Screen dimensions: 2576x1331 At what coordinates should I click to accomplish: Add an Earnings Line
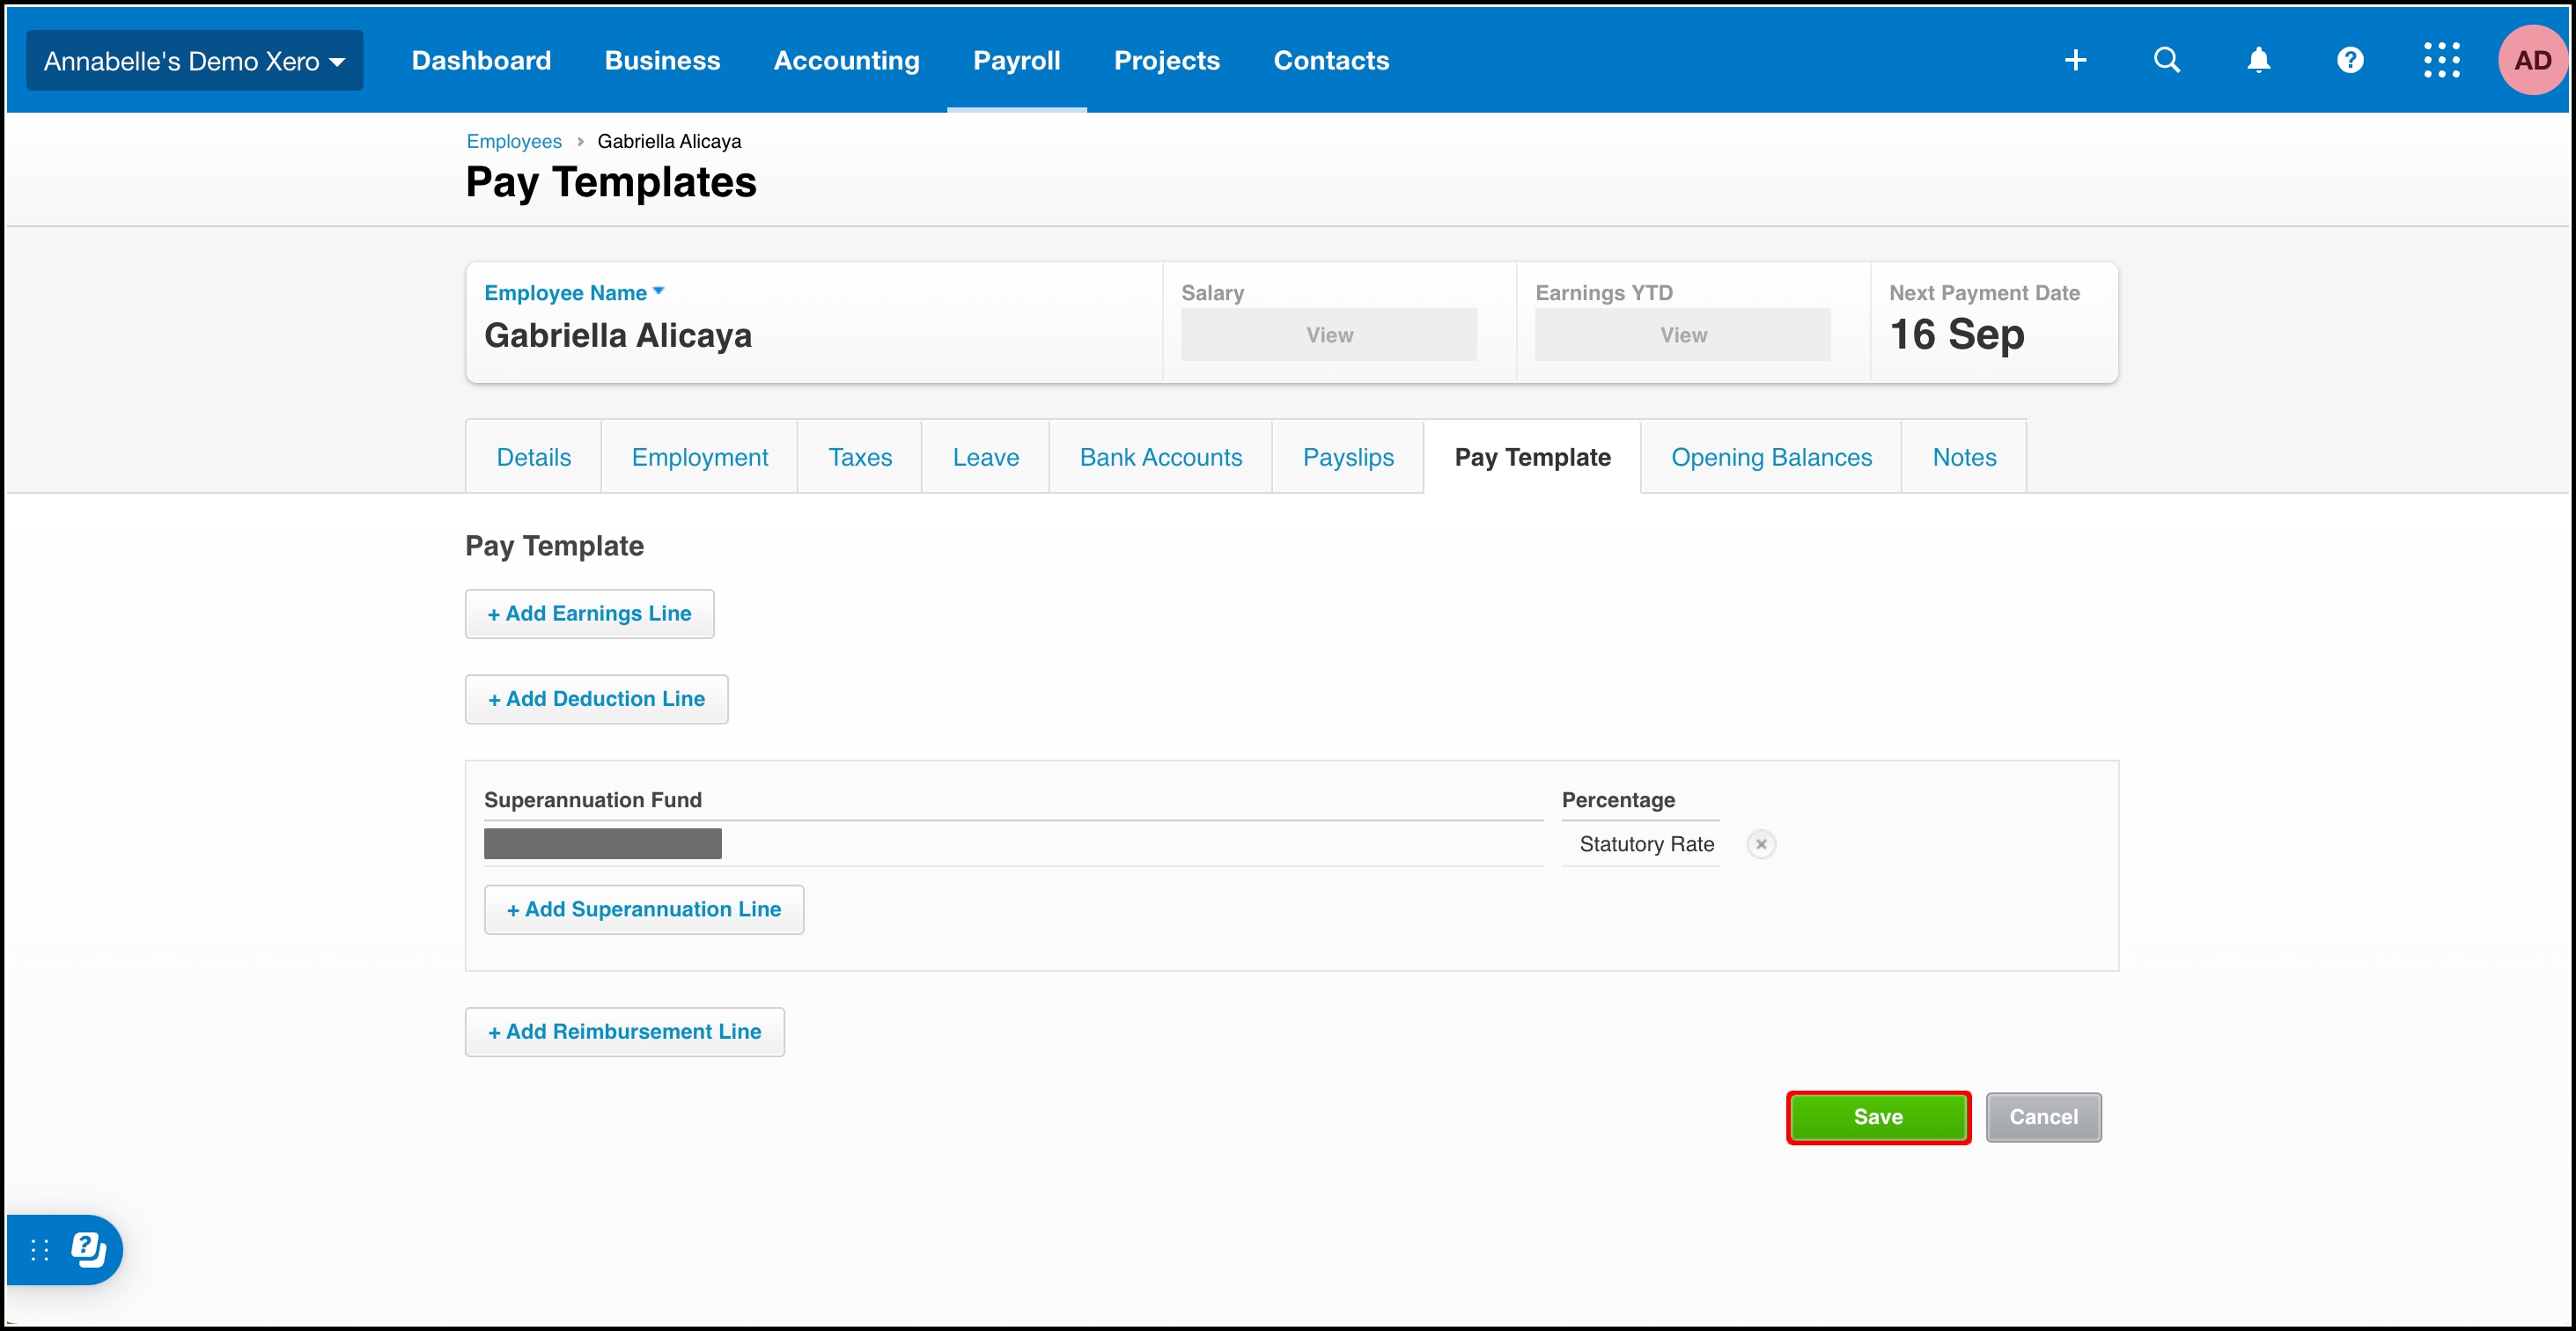[x=589, y=614]
